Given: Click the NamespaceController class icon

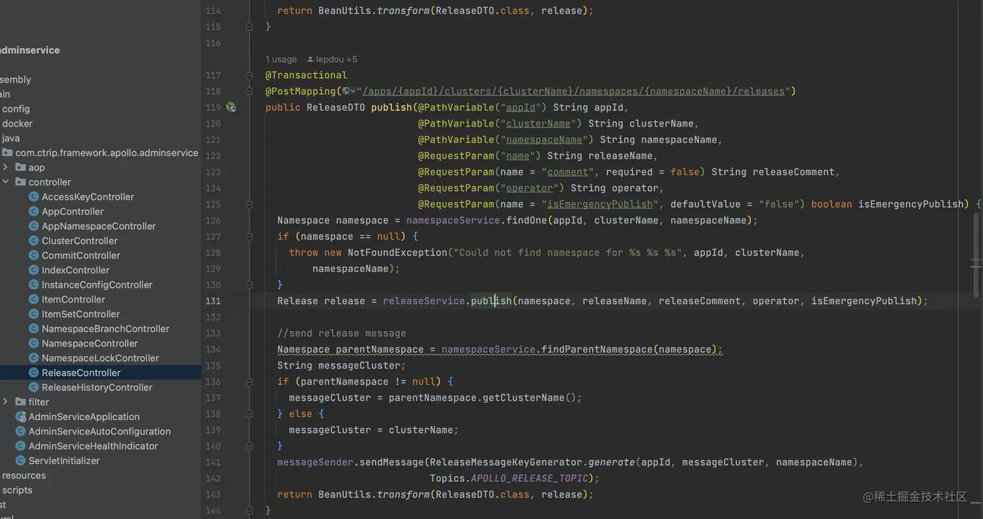Looking at the screenshot, I should 34,343.
